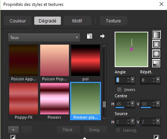This screenshot has width=167, height=139.
Task: Click the swap icon at bottom left
Action: pos(13,137)
